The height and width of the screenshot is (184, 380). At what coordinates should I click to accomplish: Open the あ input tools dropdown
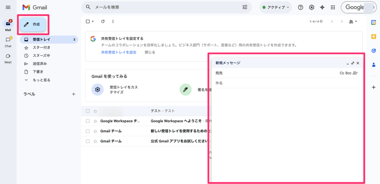click(x=353, y=22)
